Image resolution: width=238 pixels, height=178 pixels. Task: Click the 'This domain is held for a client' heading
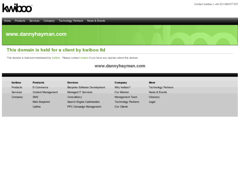tap(56, 50)
